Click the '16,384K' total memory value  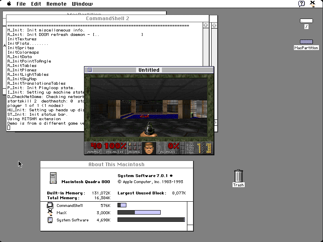[x=103, y=198]
